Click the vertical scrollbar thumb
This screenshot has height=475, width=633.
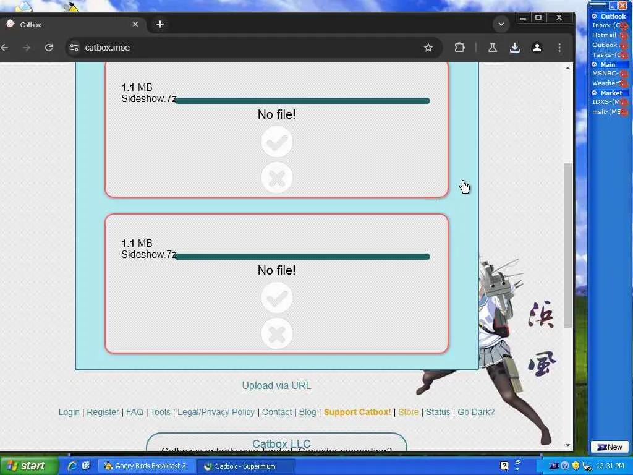(x=567, y=245)
